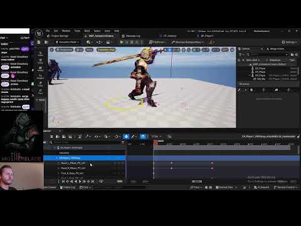The image size is (301, 226).
Task: Open the Edit menu
Action: click(x=56, y=31)
